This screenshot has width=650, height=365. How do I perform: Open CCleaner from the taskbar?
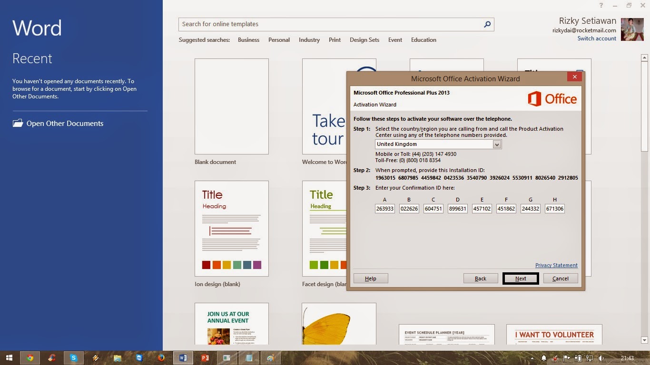tap(52, 358)
